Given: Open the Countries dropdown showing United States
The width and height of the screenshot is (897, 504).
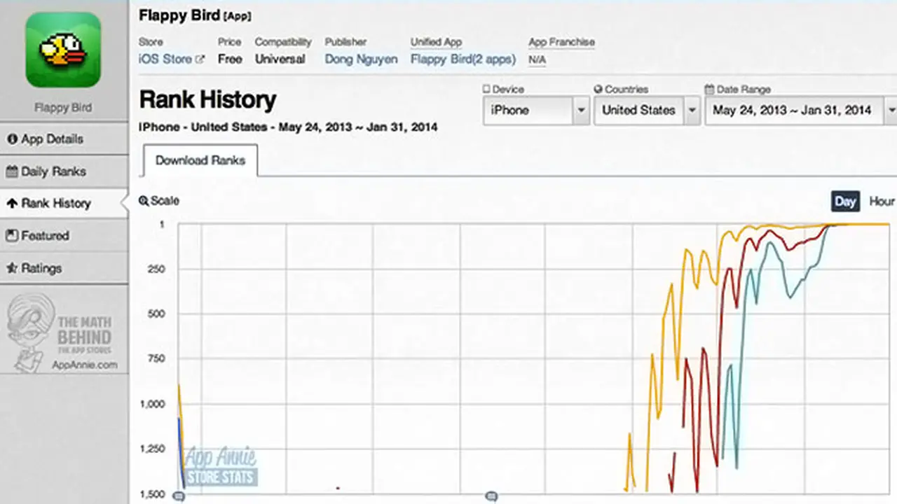Looking at the screenshot, I should click(647, 111).
